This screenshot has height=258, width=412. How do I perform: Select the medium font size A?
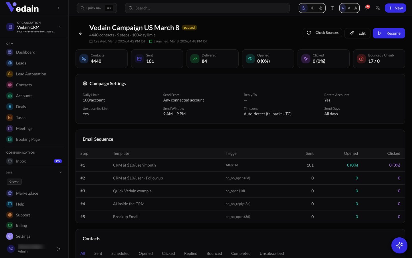pyautogui.click(x=349, y=8)
